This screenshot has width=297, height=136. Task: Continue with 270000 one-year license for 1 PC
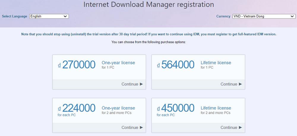pyautogui.click(x=132, y=84)
